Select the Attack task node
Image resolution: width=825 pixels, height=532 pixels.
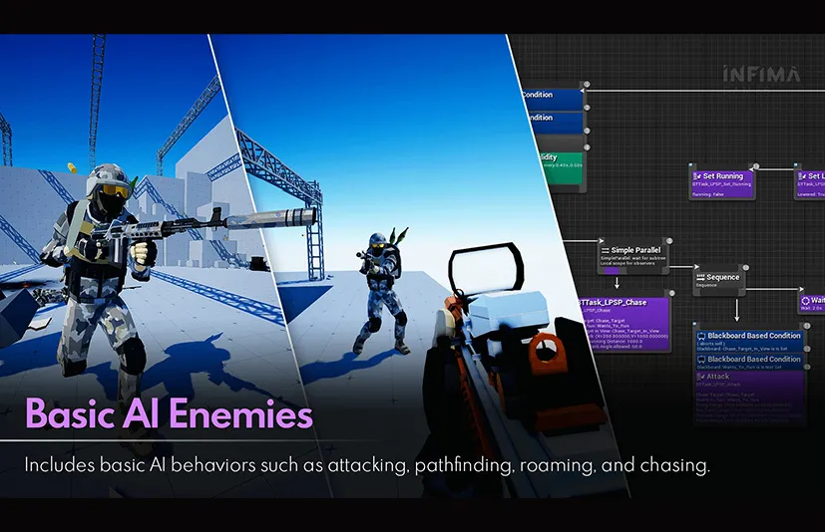(x=750, y=397)
